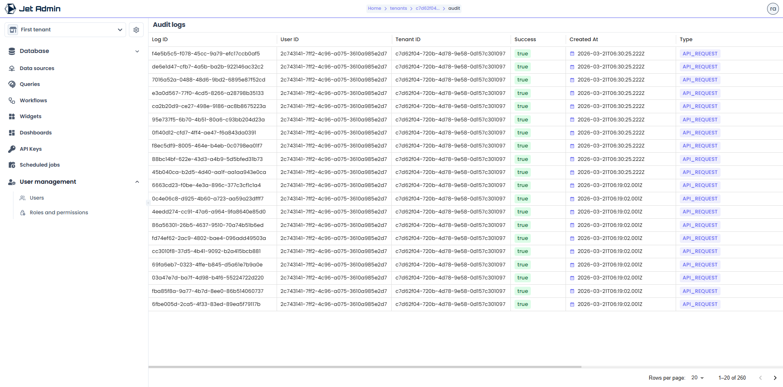Switch to Roles and permissions
The width and height of the screenshot is (783, 387).
click(58, 212)
